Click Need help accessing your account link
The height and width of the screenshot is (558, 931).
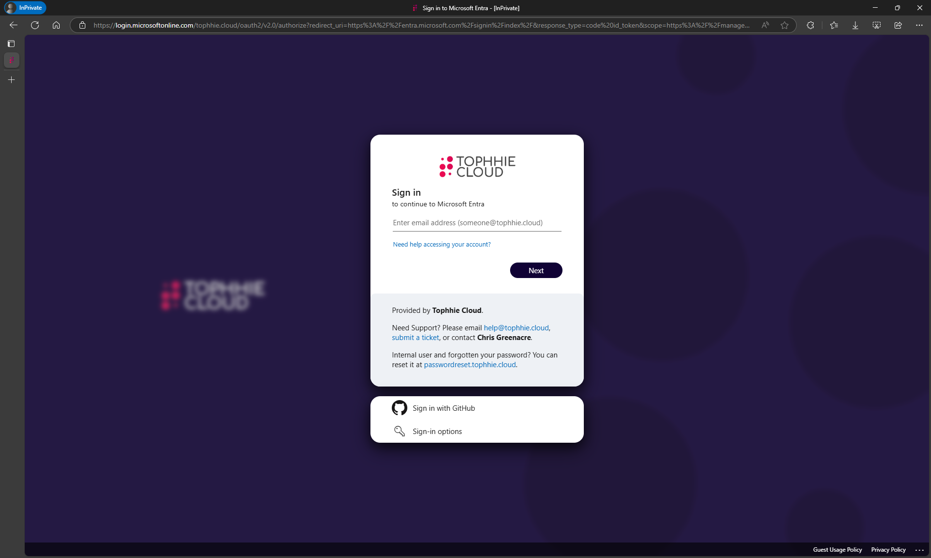[x=442, y=245]
